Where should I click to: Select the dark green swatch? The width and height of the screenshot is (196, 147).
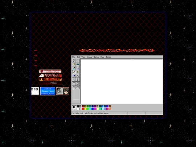(87, 106)
